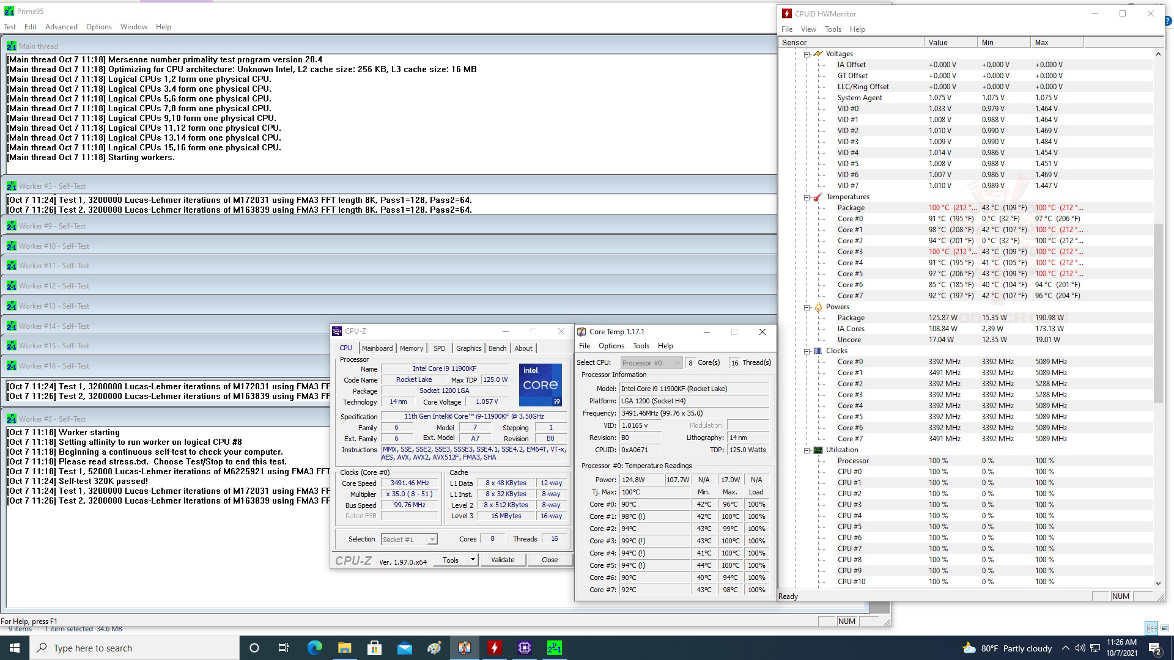Collapse the Clocks section in HWMonitor
The width and height of the screenshot is (1174, 660).
(807, 351)
